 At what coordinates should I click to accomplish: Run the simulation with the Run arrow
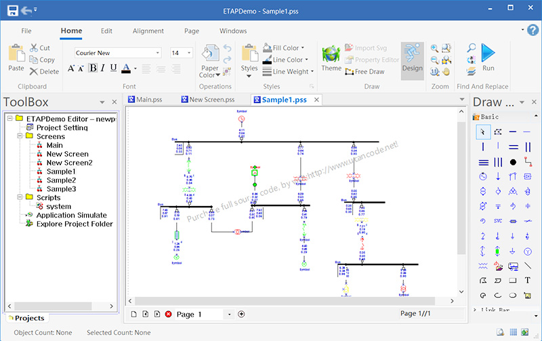pyautogui.click(x=488, y=53)
